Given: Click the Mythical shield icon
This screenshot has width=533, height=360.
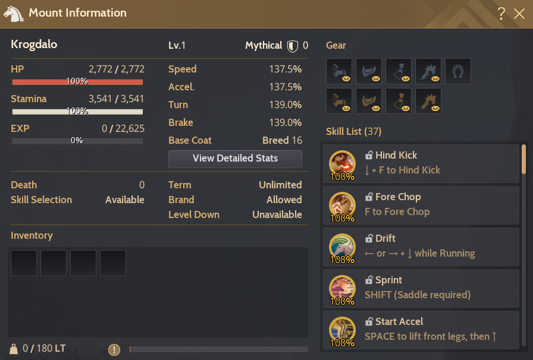Looking at the screenshot, I should [292, 46].
